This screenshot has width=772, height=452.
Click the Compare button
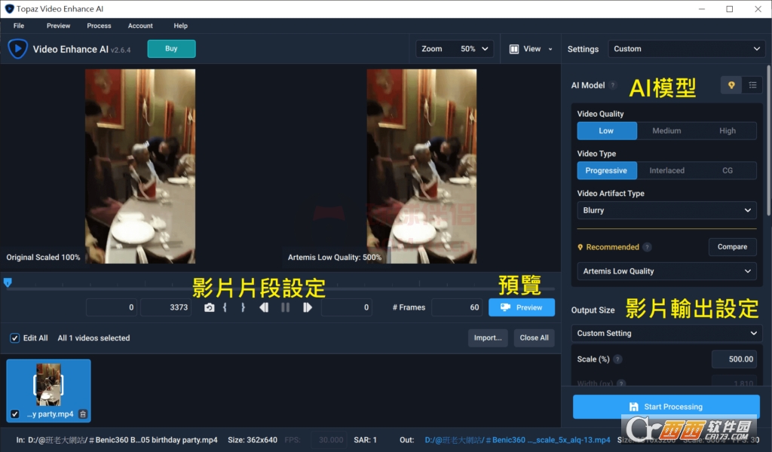(732, 247)
